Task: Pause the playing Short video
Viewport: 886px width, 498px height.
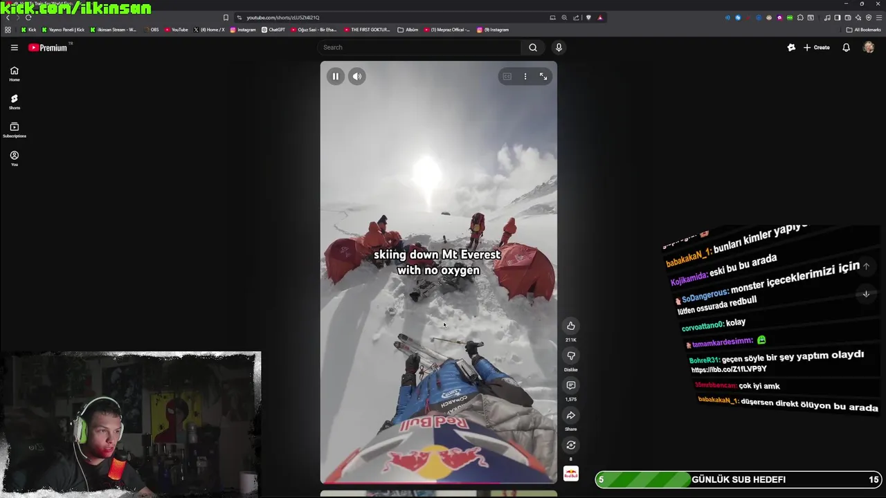Action: [335, 77]
